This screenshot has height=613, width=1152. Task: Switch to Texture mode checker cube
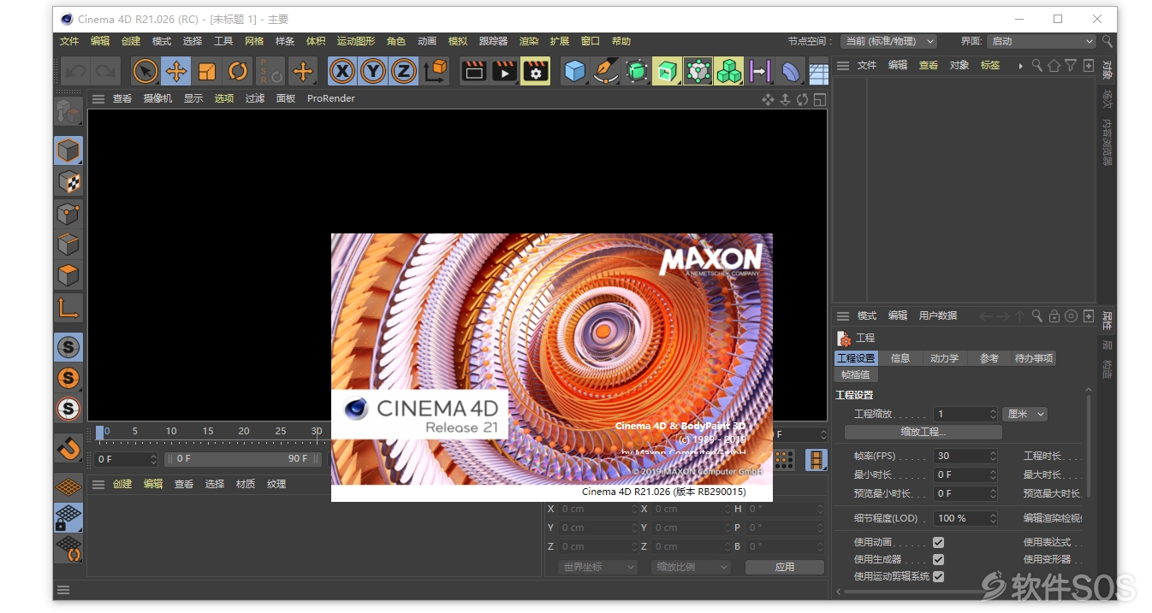[68, 182]
